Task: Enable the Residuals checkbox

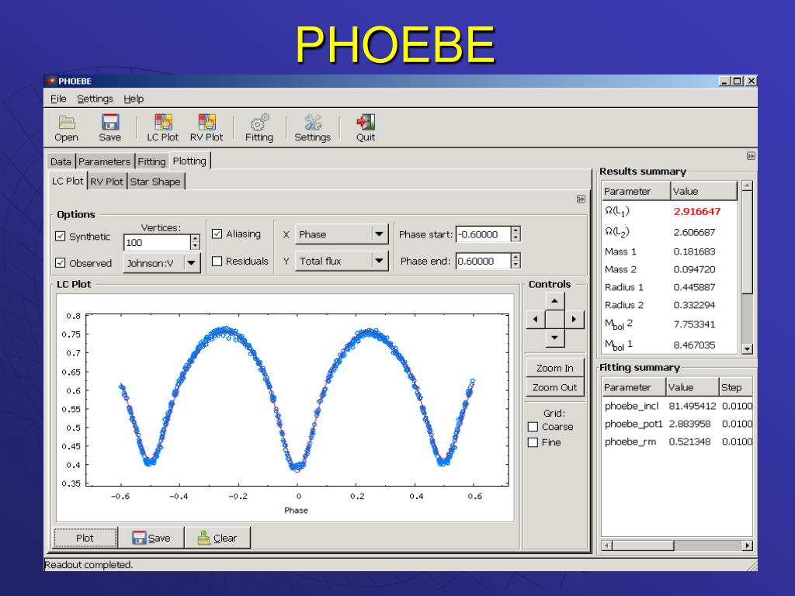Action: (217, 261)
